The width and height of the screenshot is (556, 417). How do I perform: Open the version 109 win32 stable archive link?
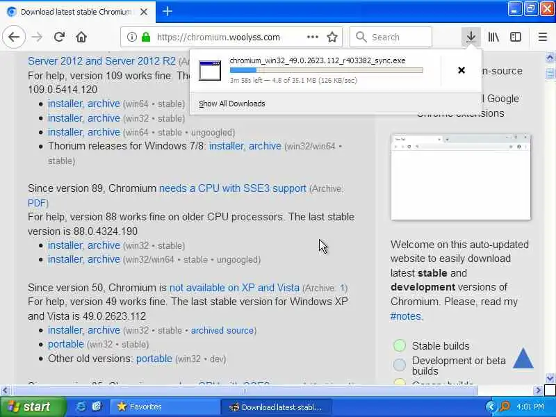pos(104,118)
